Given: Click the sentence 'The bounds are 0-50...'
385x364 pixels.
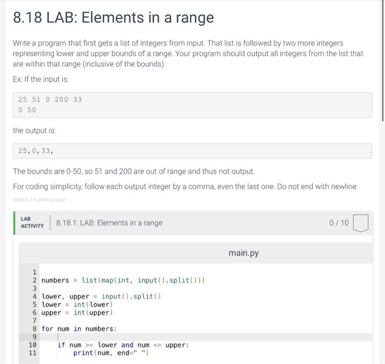Looking at the screenshot, I should [134, 172].
